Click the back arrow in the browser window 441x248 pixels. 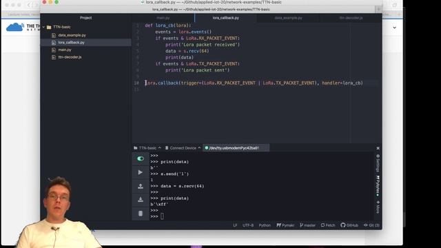[x=29, y=5]
